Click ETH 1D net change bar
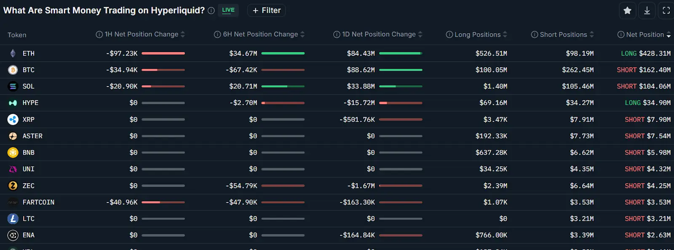This screenshot has height=250, width=674. click(401, 53)
